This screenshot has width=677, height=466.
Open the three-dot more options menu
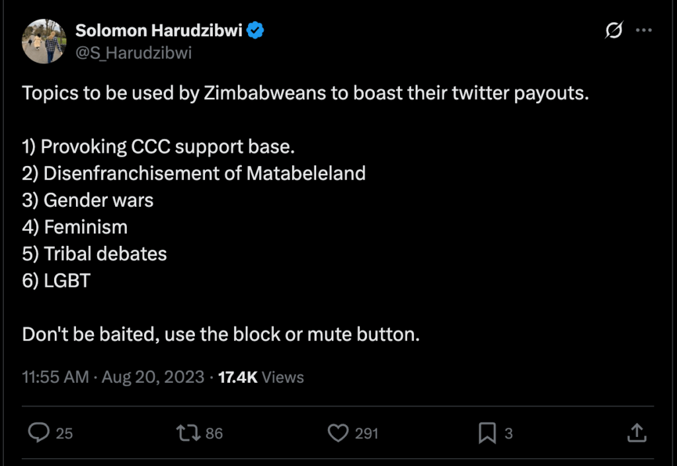click(643, 31)
